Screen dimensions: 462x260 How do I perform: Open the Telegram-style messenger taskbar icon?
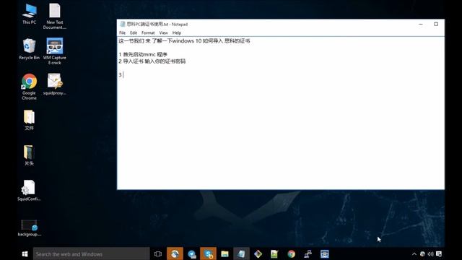pyautogui.click(x=192, y=253)
